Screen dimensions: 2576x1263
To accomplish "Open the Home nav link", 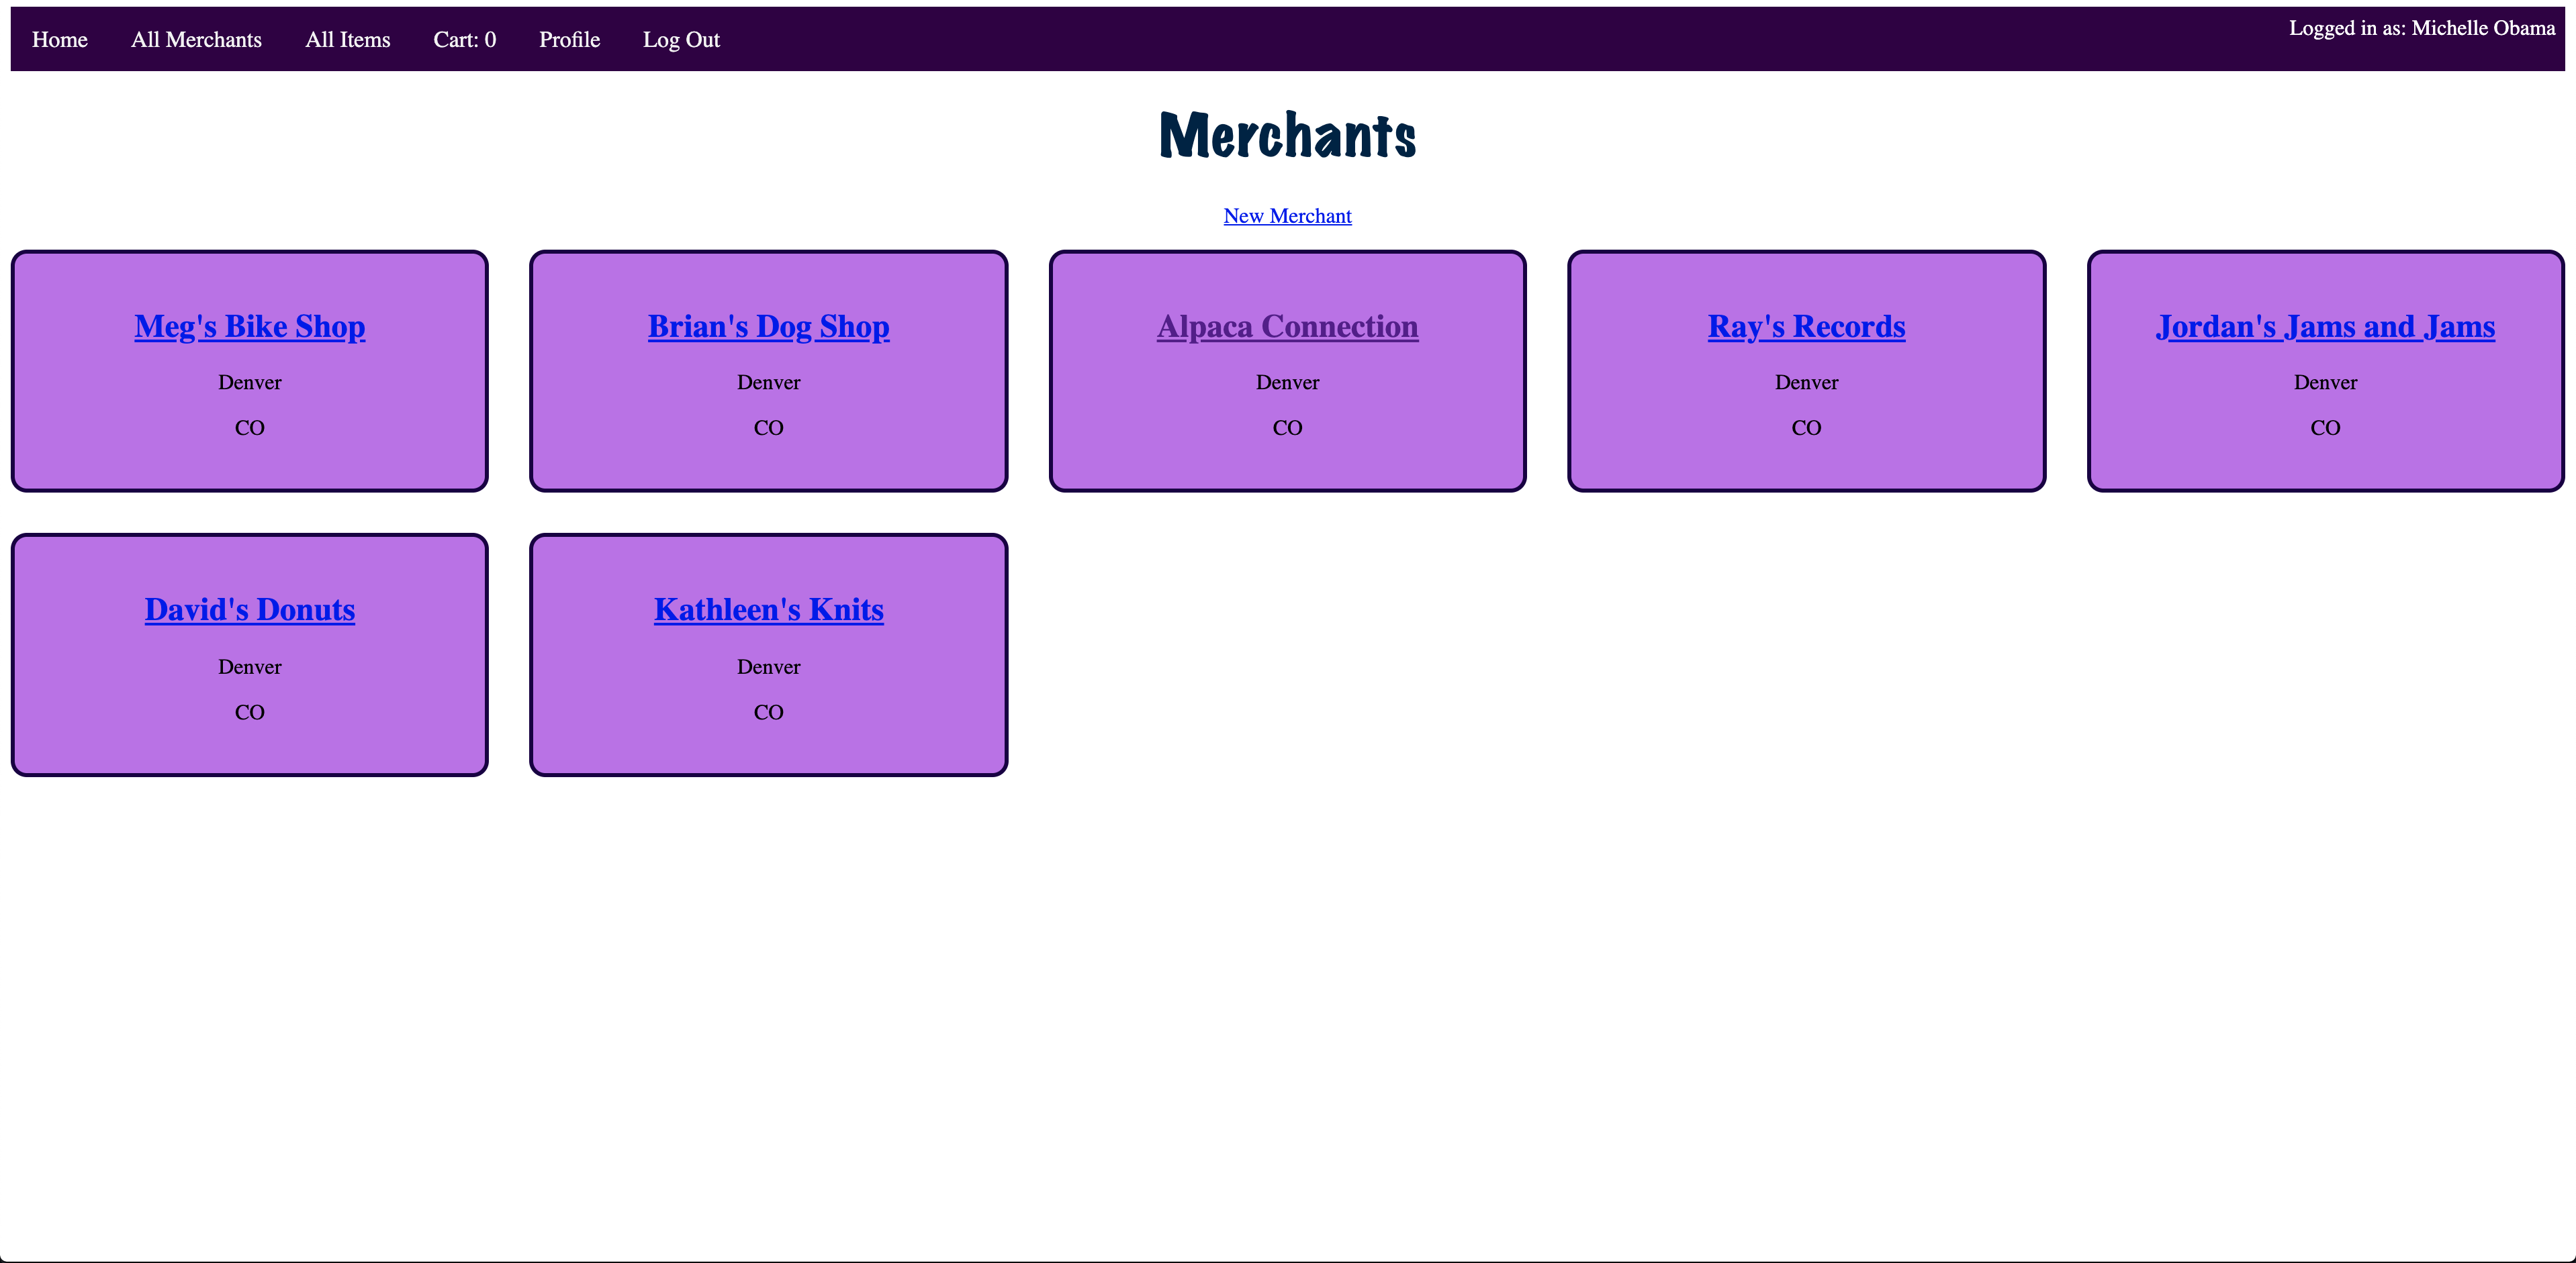I will (x=60, y=40).
